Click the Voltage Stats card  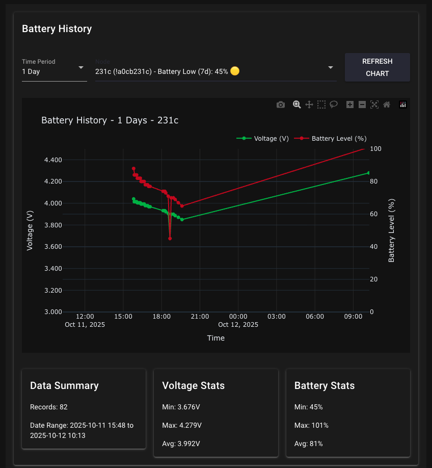coord(216,413)
